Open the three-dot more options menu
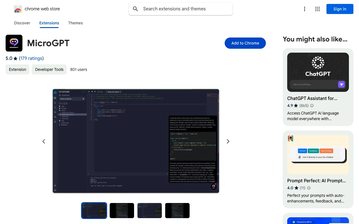The image size is (359, 224). pyautogui.click(x=304, y=9)
